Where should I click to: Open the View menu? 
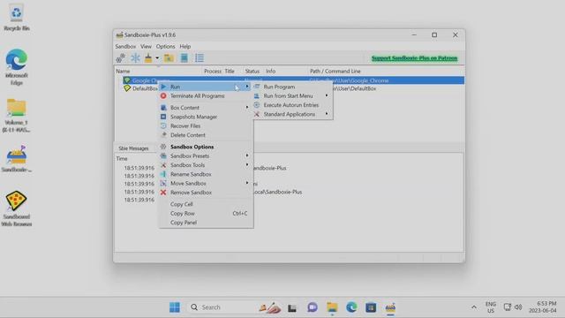click(x=146, y=47)
